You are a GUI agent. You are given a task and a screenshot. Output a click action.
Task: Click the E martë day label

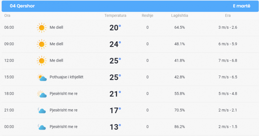pyautogui.click(x=242, y=6)
